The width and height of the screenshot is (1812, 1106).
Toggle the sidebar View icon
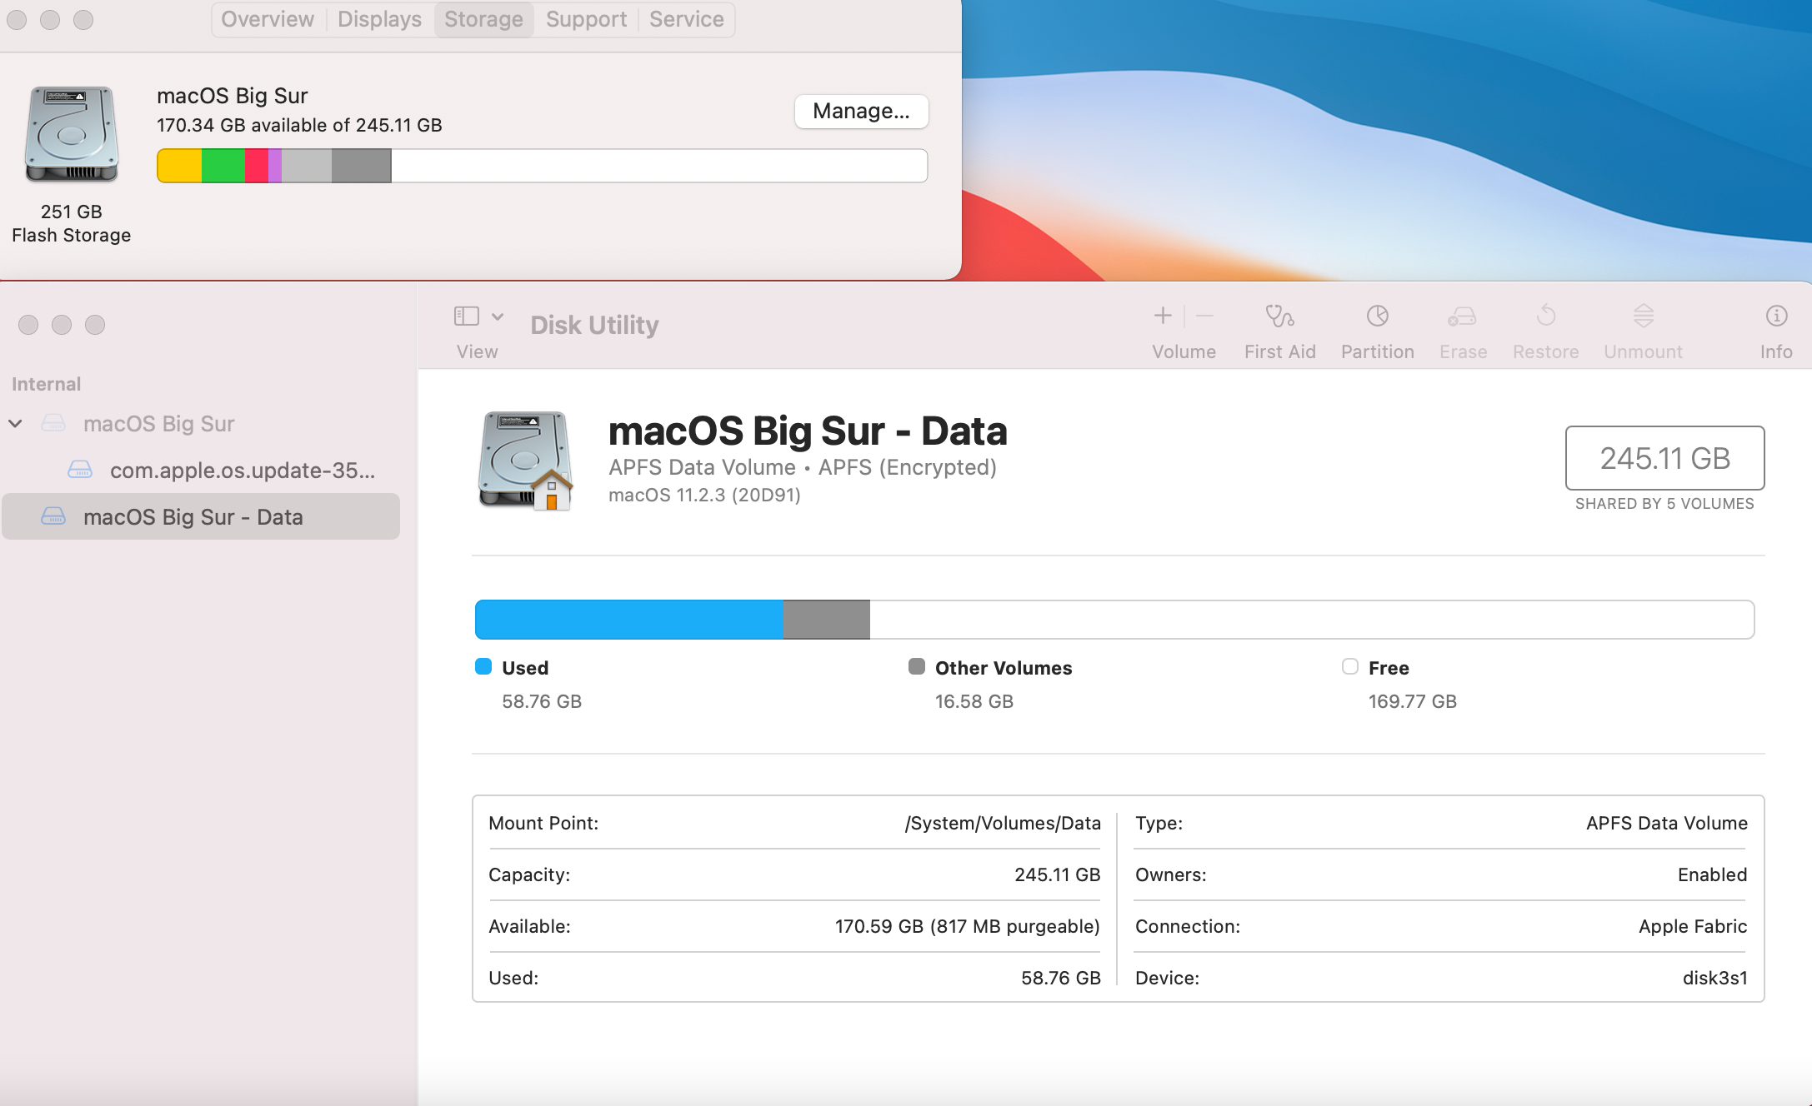click(x=466, y=316)
